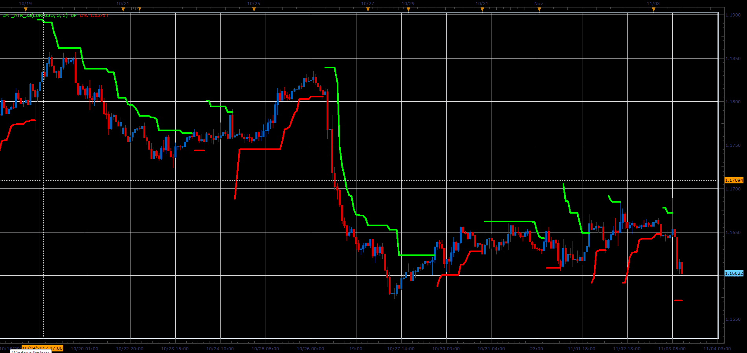
Task: Click the 10/24 10:00 time axis label
Action: click(x=220, y=349)
